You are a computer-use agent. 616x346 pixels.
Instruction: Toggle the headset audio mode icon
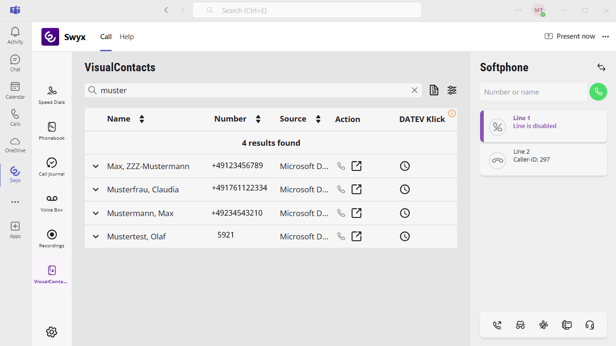click(589, 325)
